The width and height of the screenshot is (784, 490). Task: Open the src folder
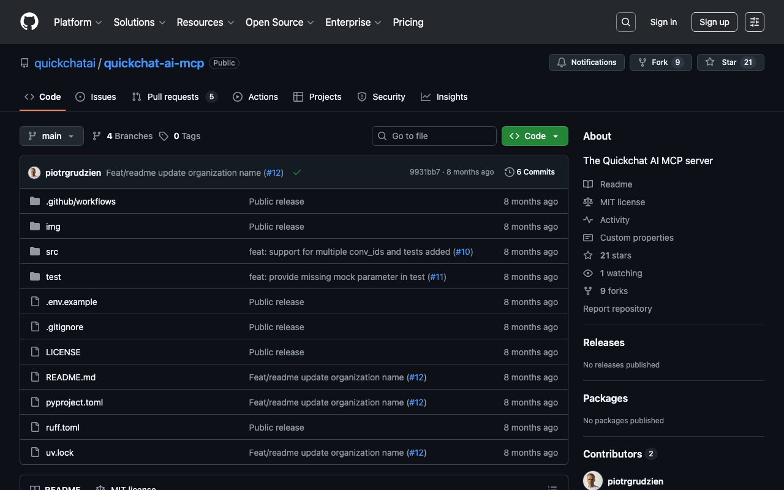point(52,252)
